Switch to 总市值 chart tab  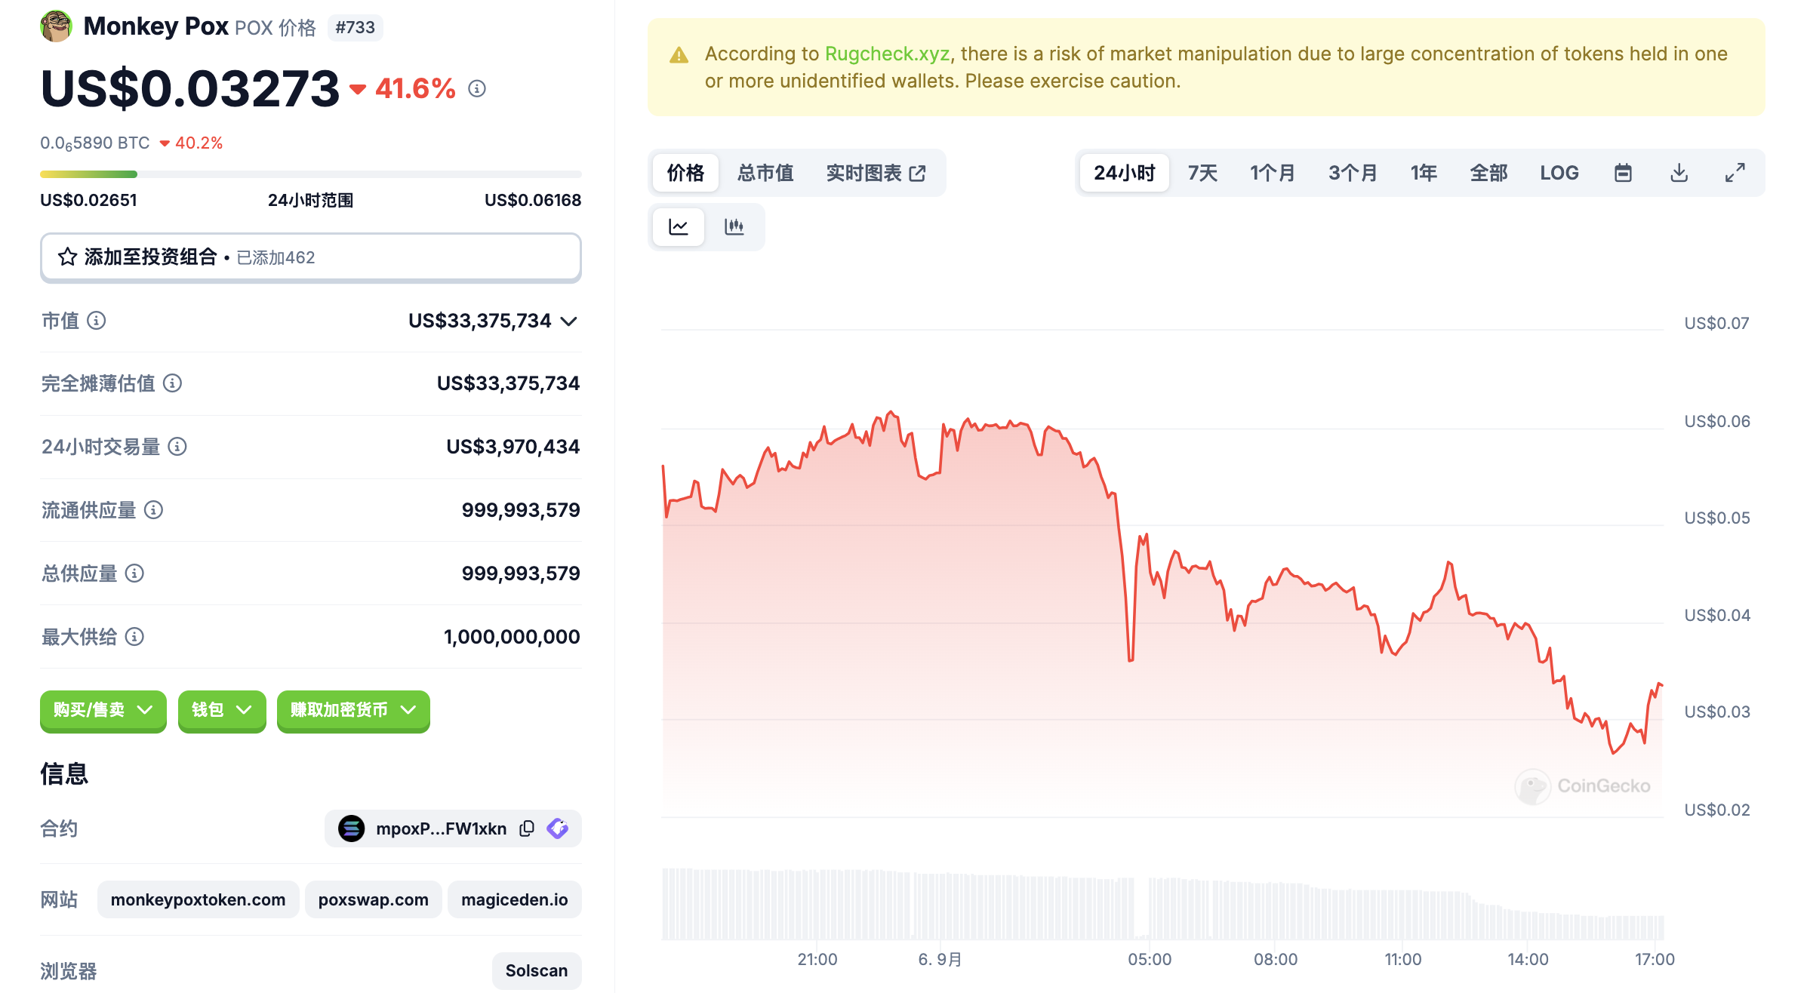765,173
